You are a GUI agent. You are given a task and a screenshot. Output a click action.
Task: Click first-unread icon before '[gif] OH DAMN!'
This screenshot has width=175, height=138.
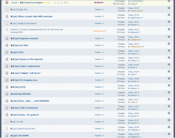pos(12,136)
